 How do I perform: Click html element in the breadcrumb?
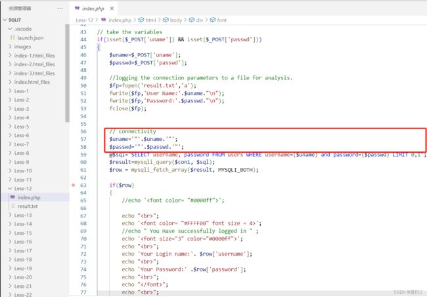150,20
